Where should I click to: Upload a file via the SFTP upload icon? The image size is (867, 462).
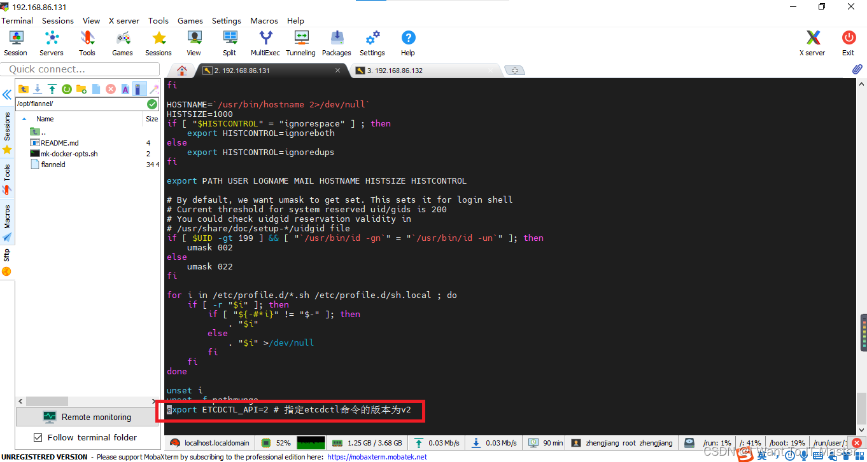point(53,89)
